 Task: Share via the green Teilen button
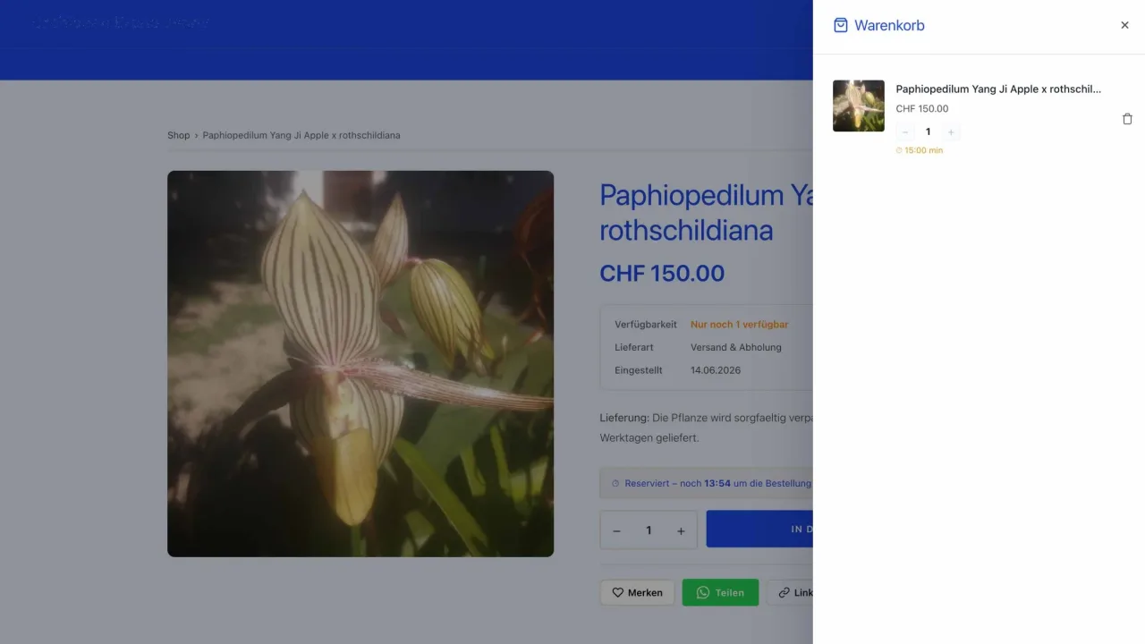720,592
